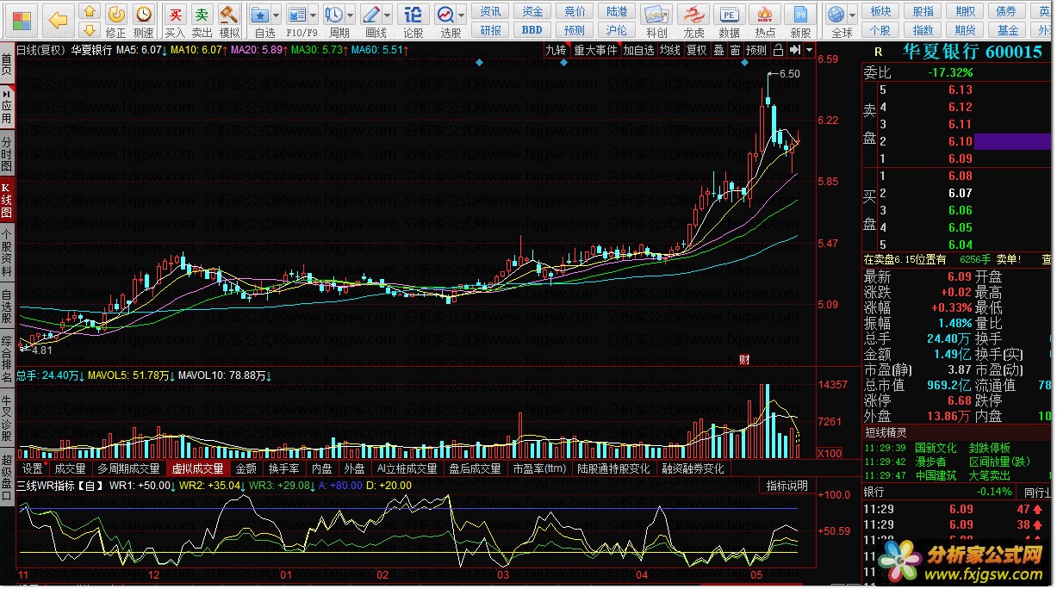The width and height of the screenshot is (1057, 589).
Task: Click the down arrow navigation icon
Action: 90,31
